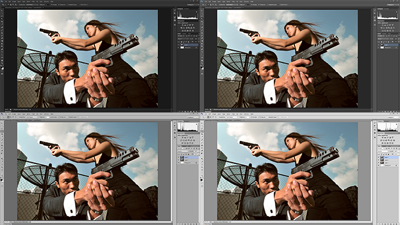Screen dimensions: 400x225
Task: Open the File menu in the top-left window
Action: tap(6, 2)
